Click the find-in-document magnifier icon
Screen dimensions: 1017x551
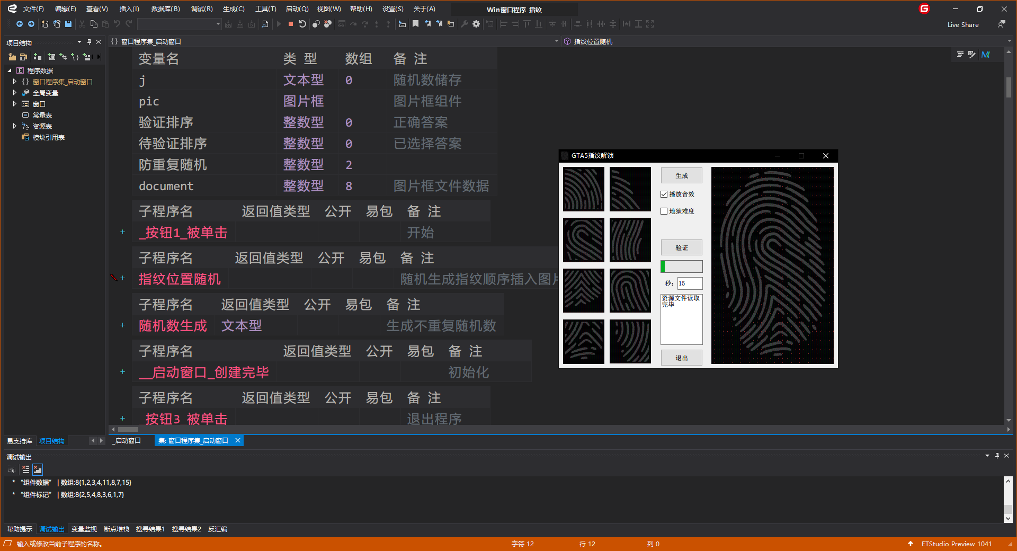tap(265, 24)
